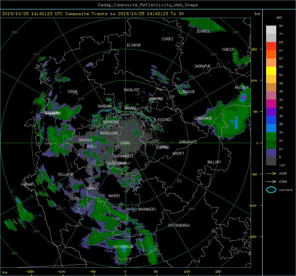
Task: Click the KOPPAL city label
Action: (162, 148)
